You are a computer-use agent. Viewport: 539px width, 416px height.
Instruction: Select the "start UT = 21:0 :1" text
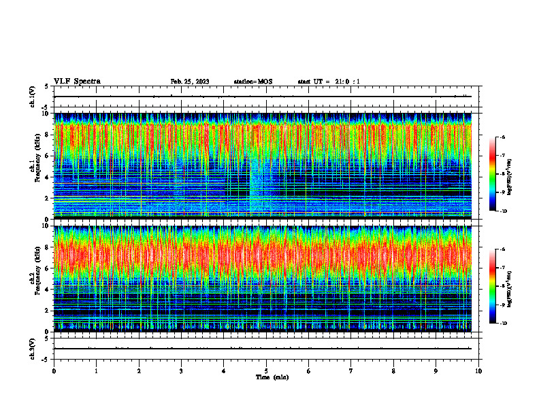(x=329, y=82)
